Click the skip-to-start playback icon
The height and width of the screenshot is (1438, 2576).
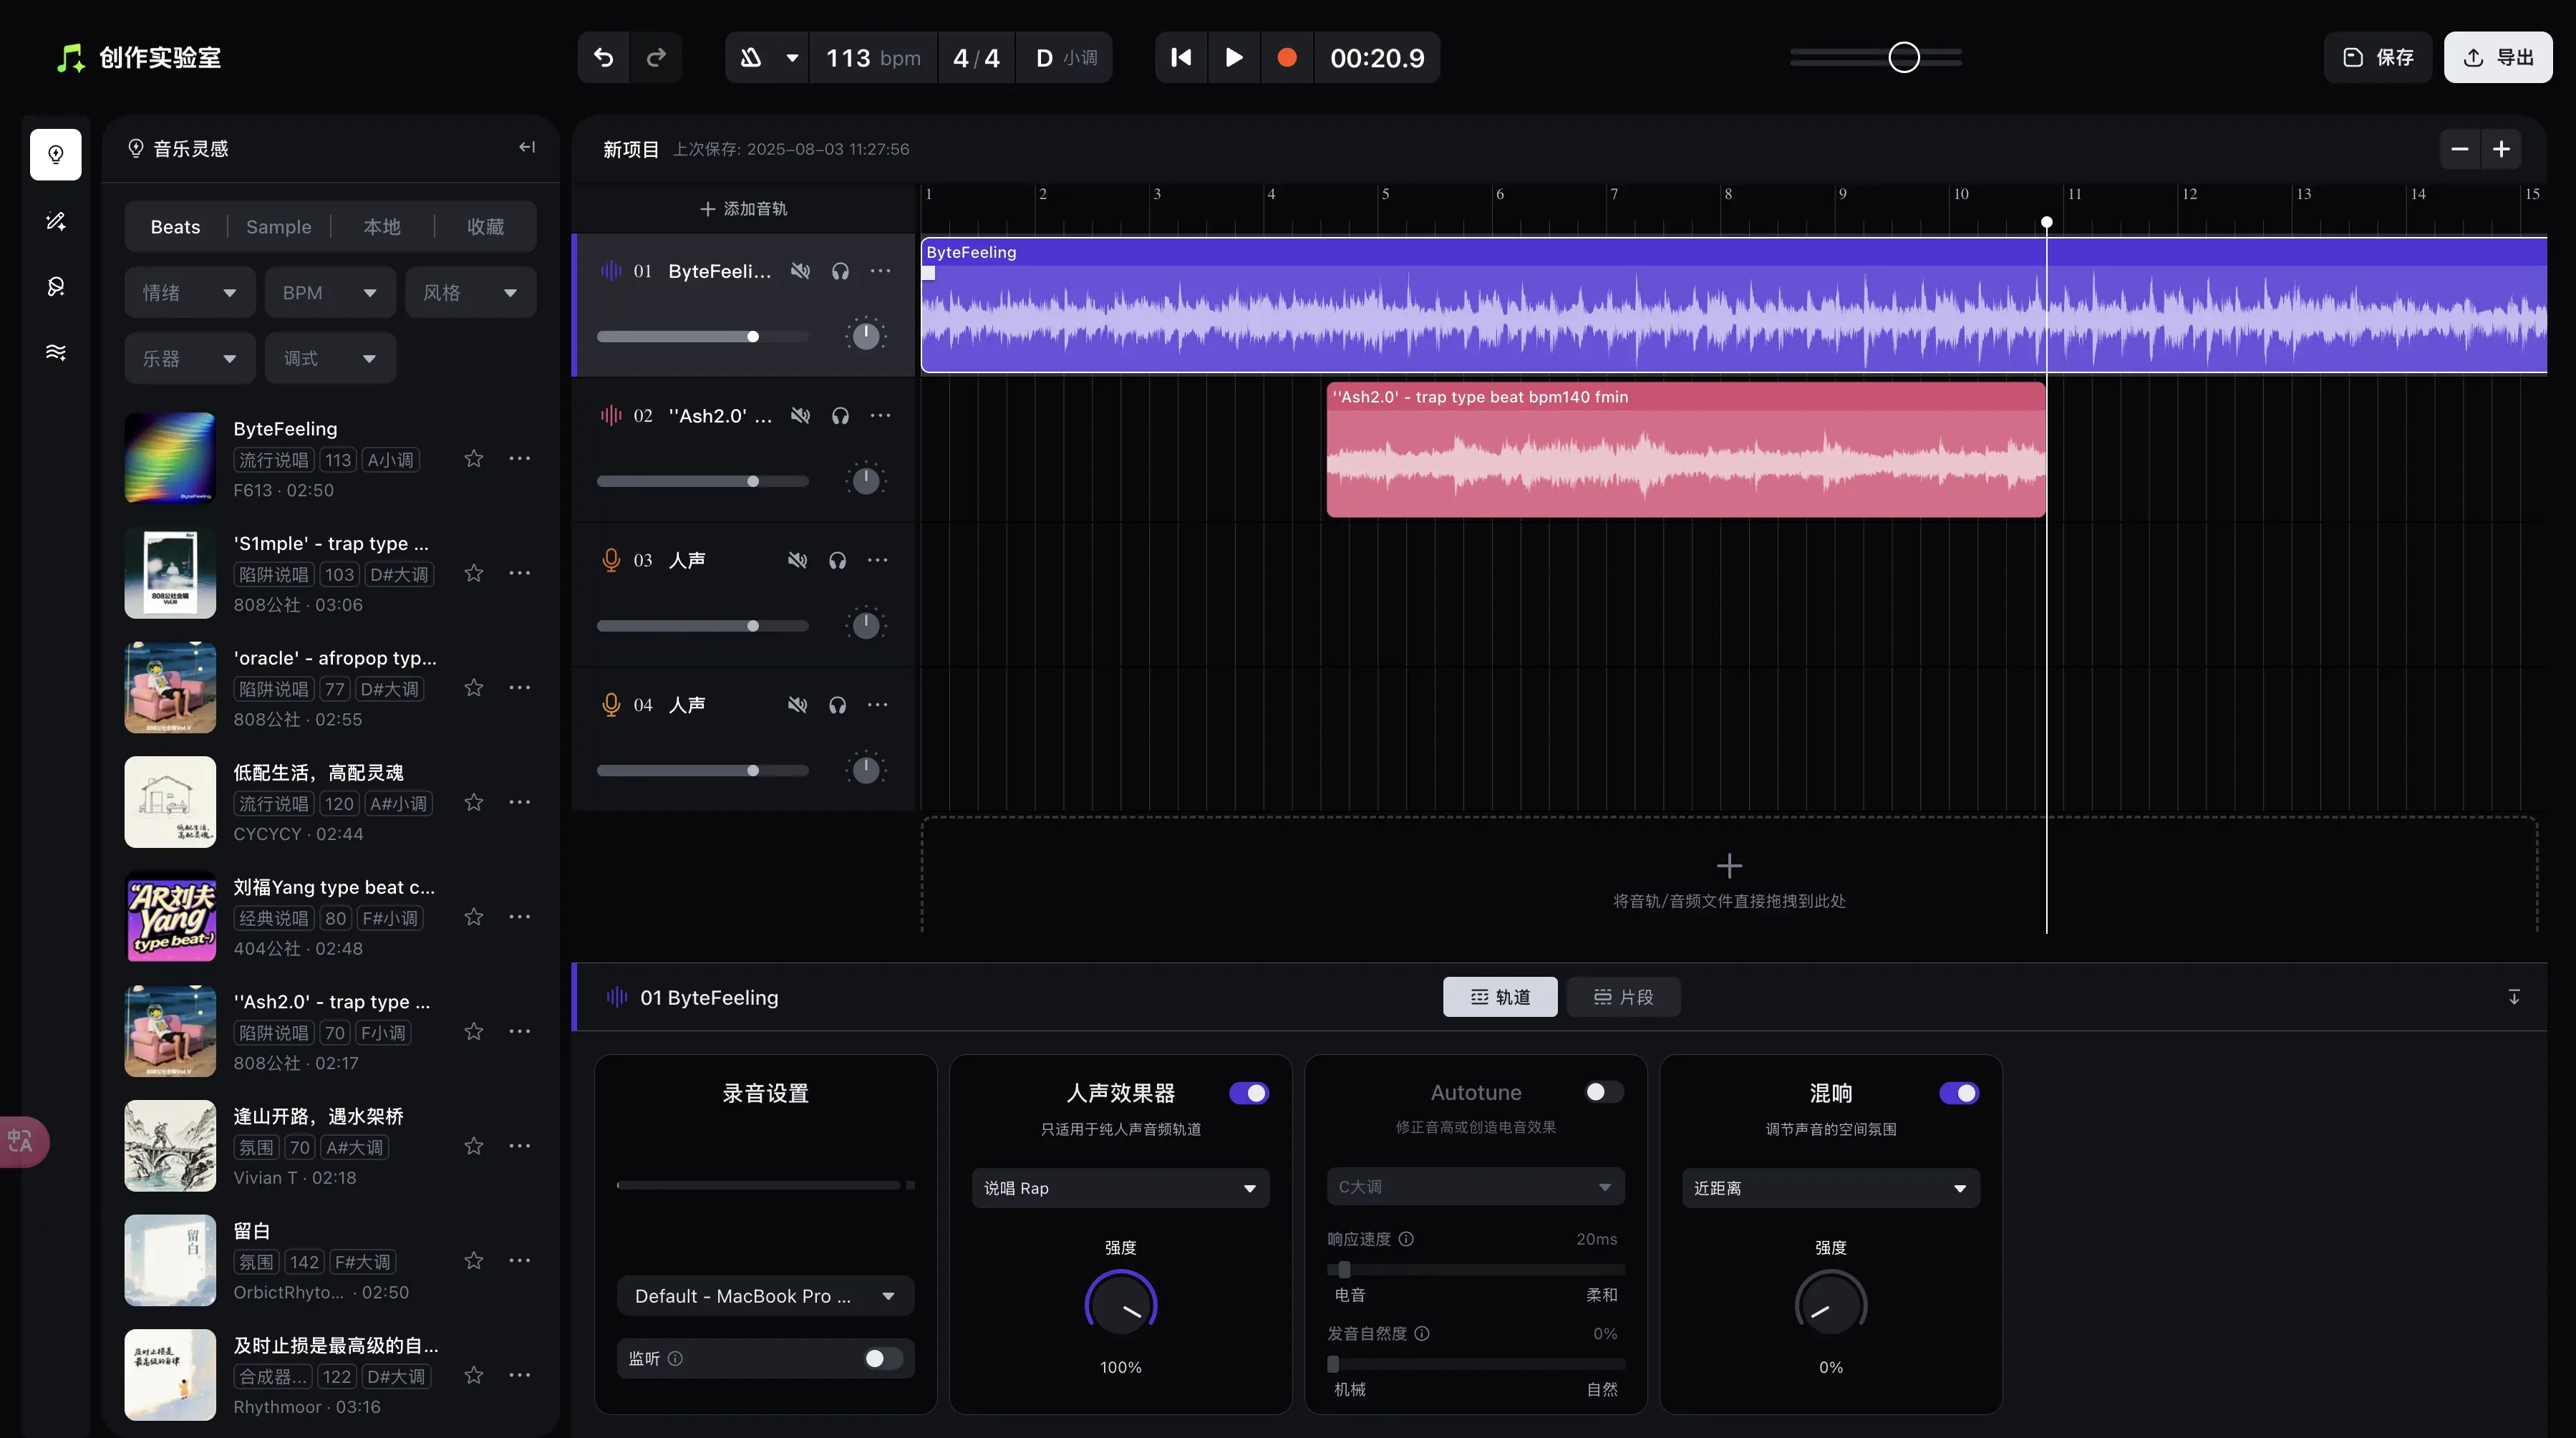(x=1181, y=57)
